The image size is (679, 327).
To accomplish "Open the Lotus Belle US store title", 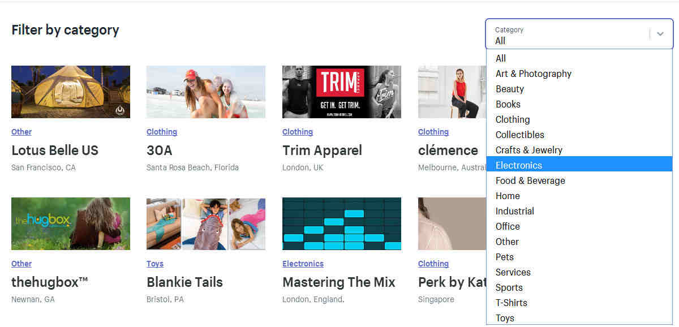I will click(55, 150).
